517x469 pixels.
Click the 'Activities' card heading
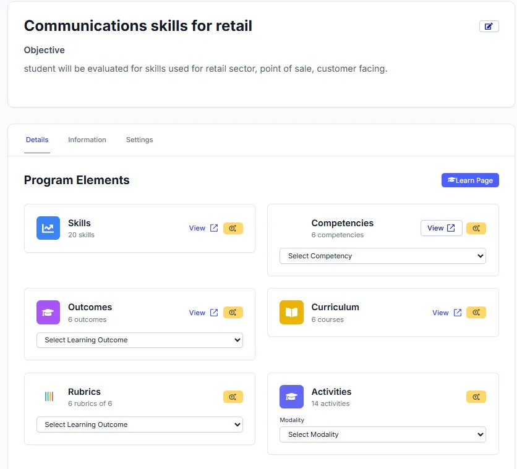[331, 392]
